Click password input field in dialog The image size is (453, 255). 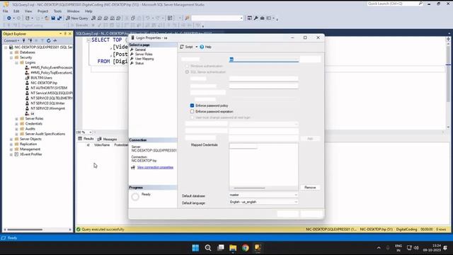(x=263, y=79)
